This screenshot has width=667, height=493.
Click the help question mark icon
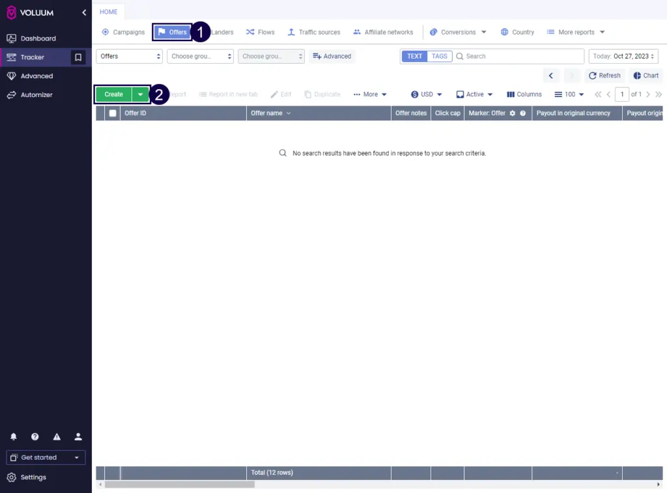click(x=35, y=436)
